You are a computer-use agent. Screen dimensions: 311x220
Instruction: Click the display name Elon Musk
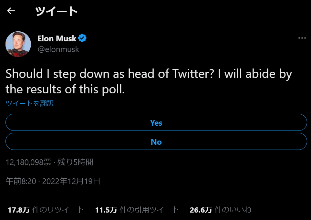point(57,38)
